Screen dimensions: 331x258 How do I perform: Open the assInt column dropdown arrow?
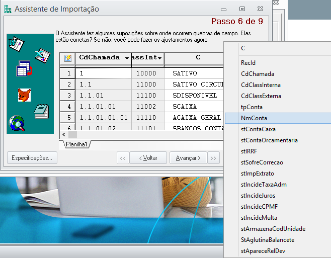click(159, 58)
